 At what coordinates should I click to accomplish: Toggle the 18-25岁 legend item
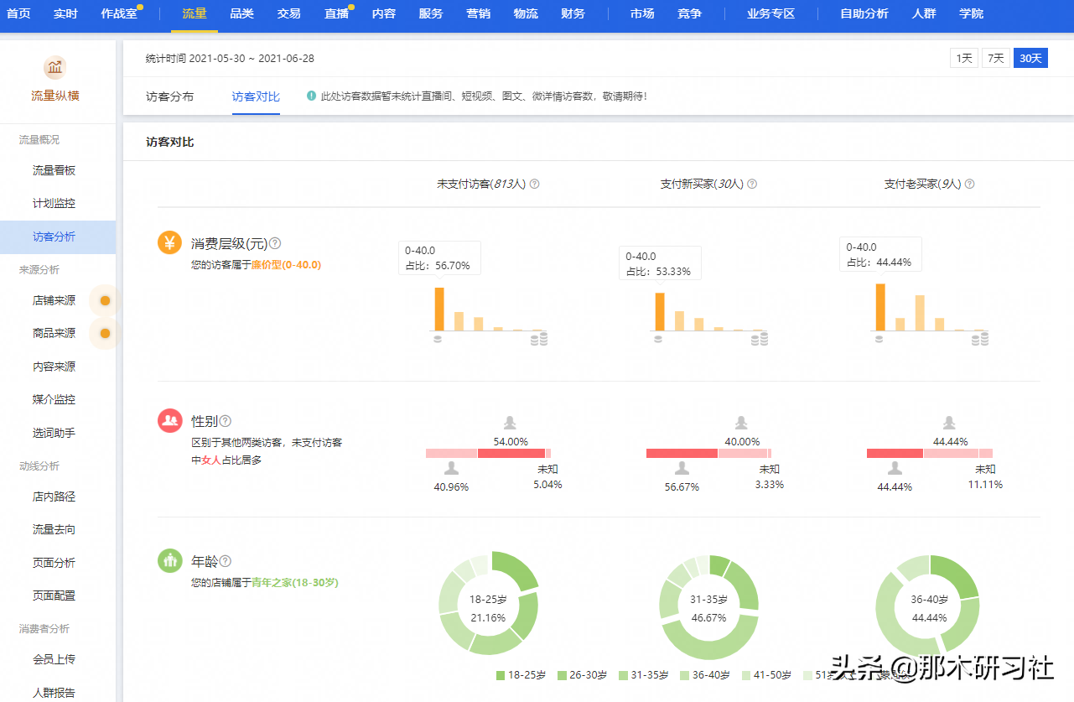520,675
